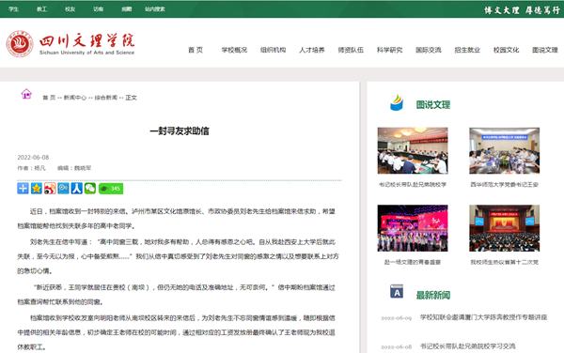Share the article through the WeChat icon
This screenshot has width=564, height=353.
click(90, 188)
